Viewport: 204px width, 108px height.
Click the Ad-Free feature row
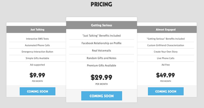tap(166, 65)
